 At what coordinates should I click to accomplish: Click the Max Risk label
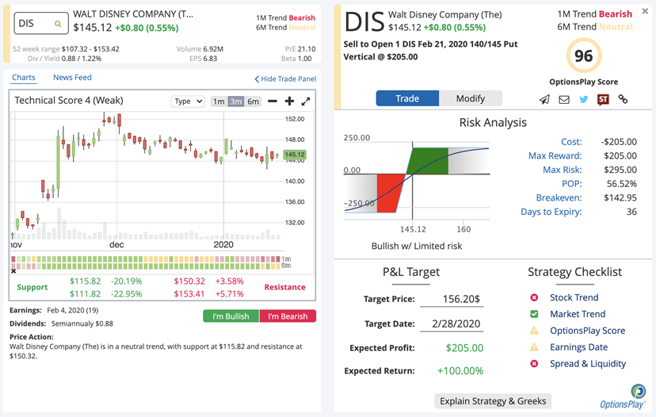[563, 170]
